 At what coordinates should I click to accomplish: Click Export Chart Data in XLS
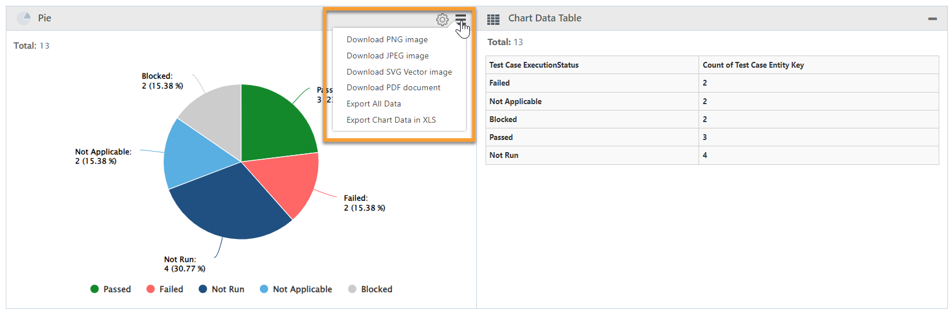point(391,120)
